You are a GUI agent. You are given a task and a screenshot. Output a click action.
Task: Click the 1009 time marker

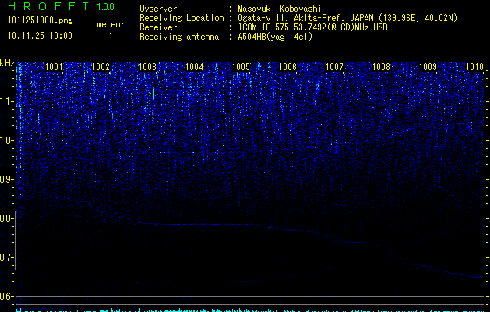tap(428, 67)
